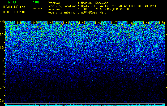Viewport: 167px width, 106px height.
Task: Click the 1146 time marker
Action: (98, 23)
